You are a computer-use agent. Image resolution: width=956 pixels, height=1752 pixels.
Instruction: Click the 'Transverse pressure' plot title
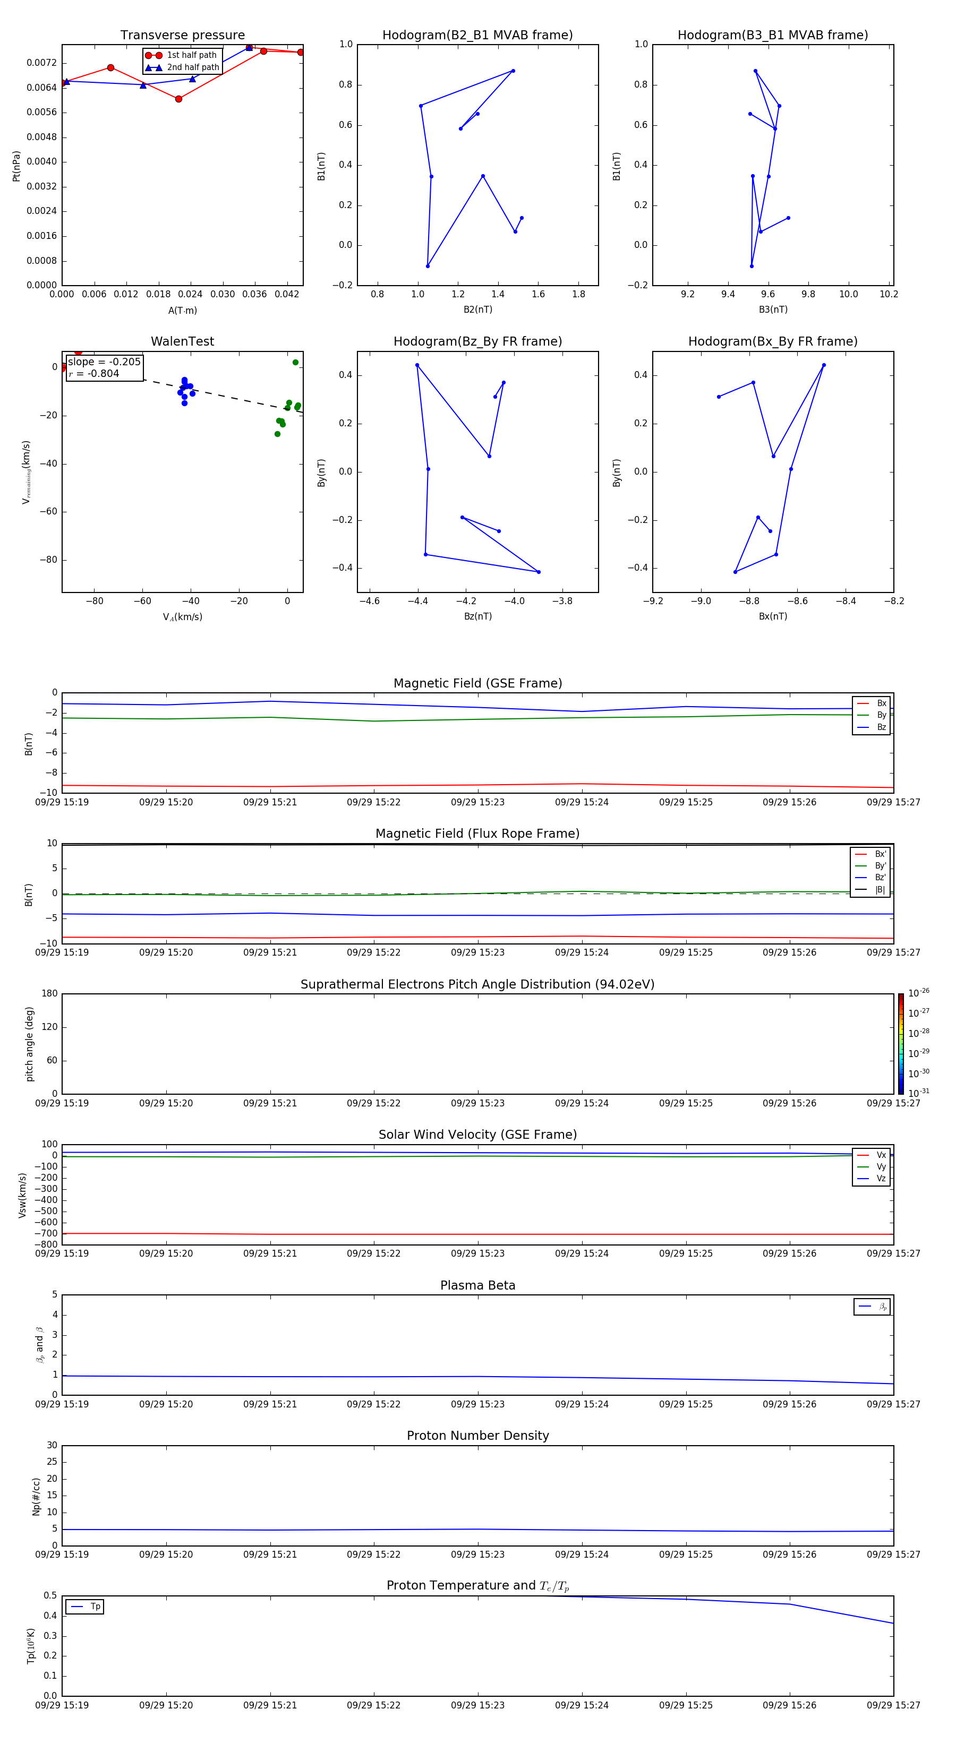182,36
